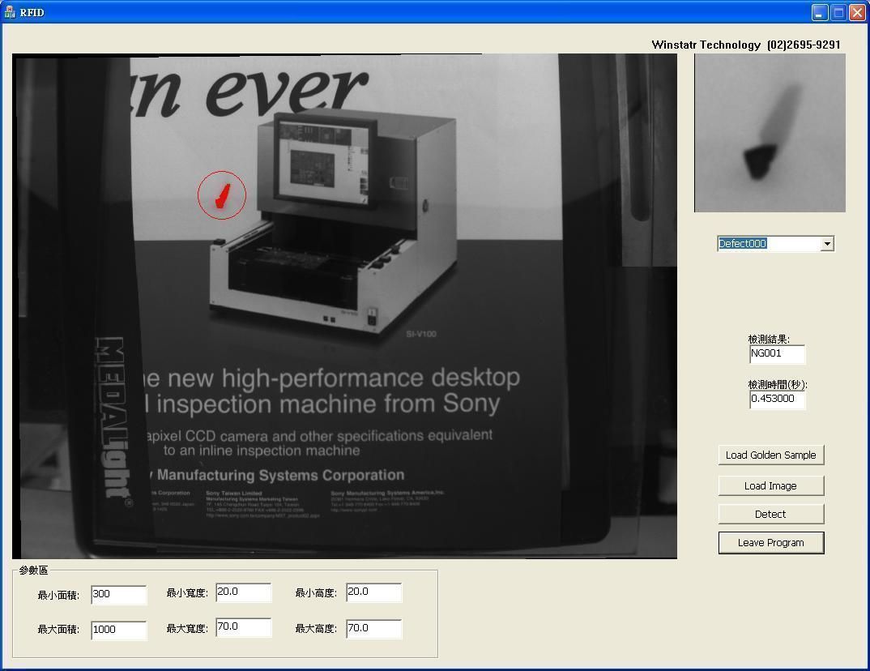The height and width of the screenshot is (671, 870).
Task: Select the 檢測時間 field showing 0.453000
Action: (778, 400)
